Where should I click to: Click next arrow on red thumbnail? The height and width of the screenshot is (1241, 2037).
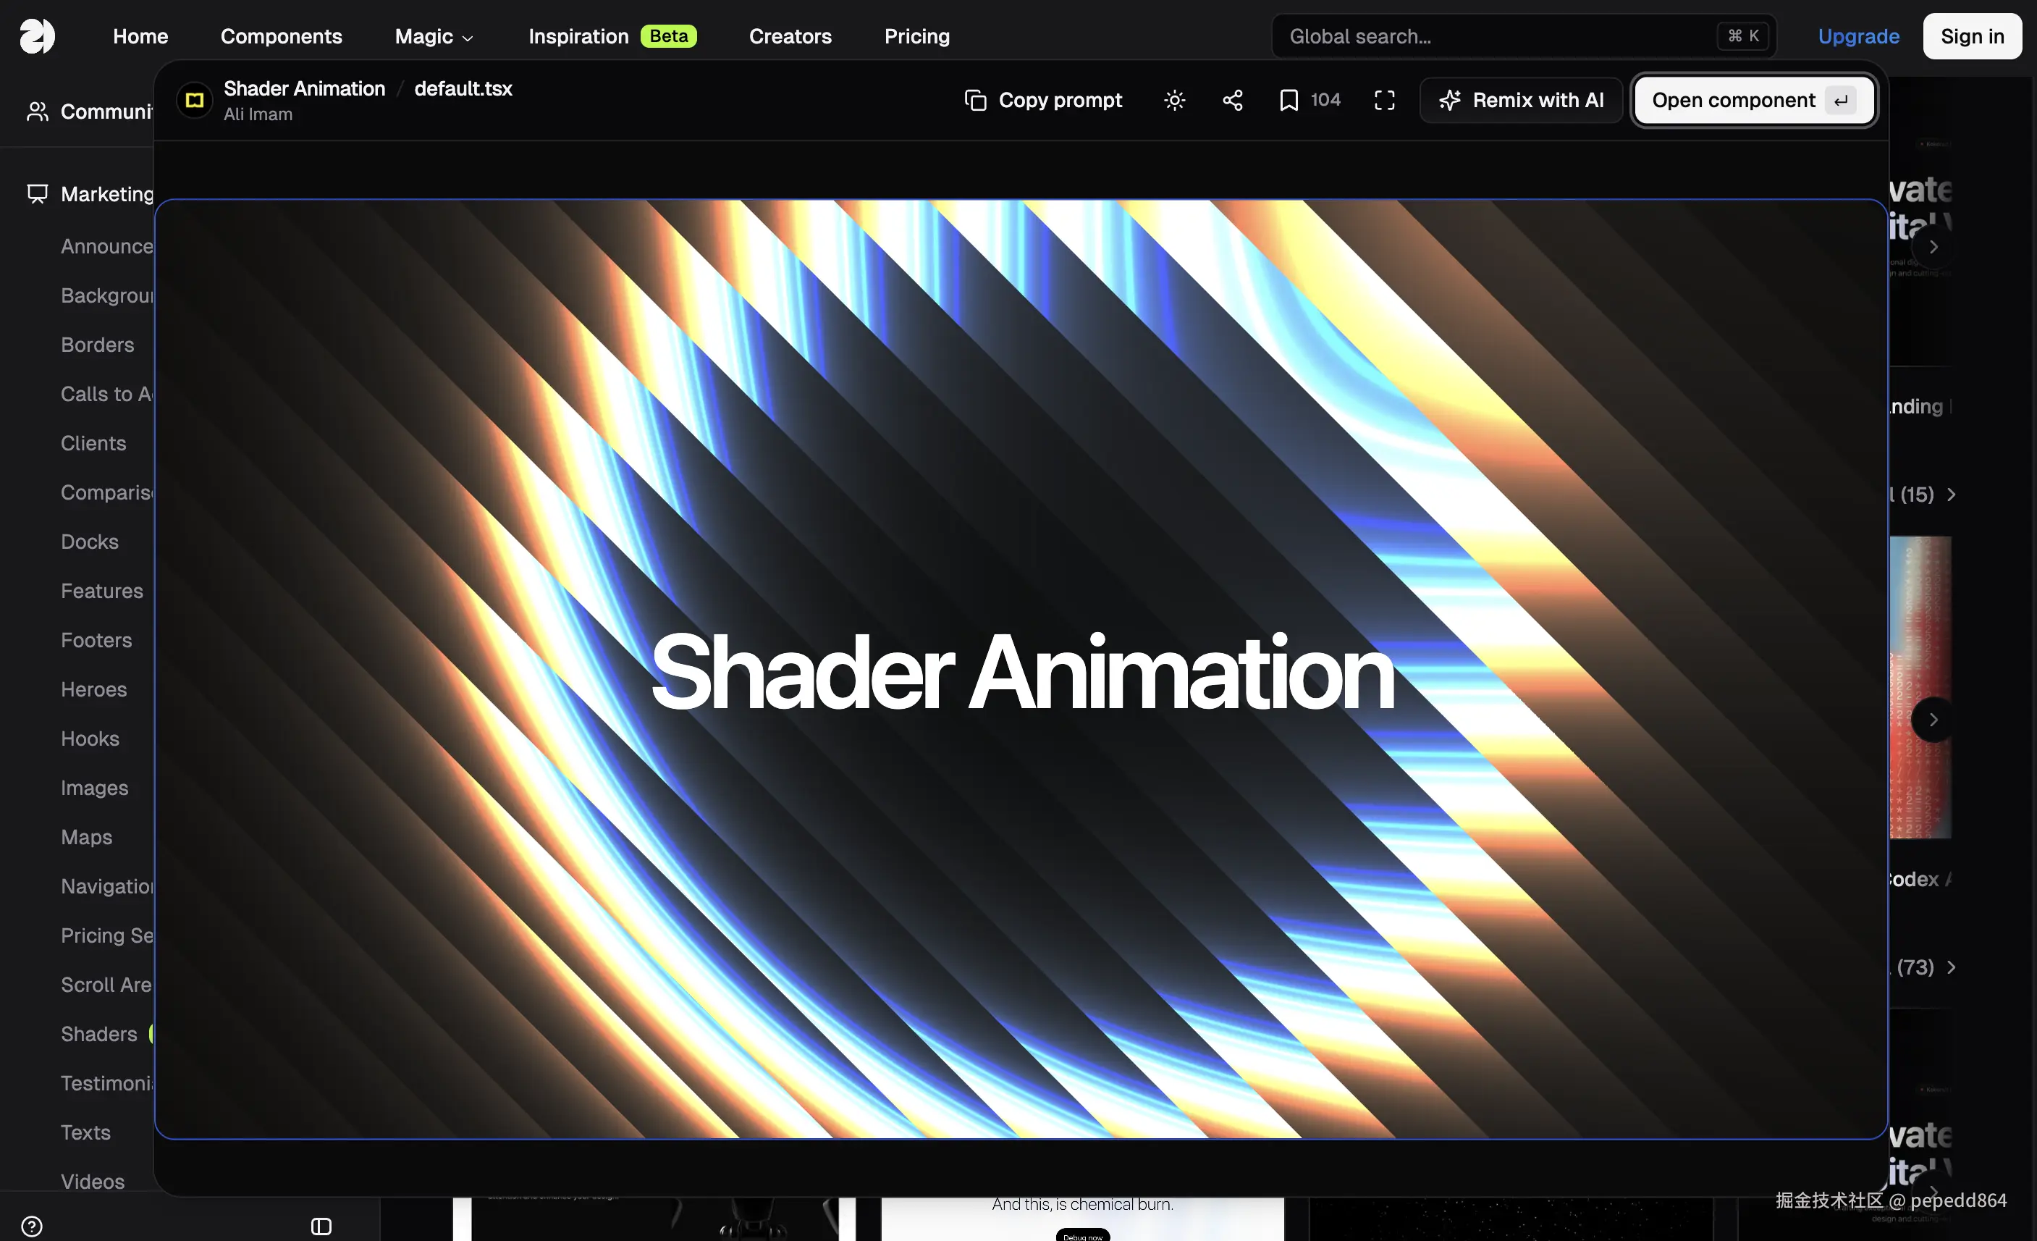pos(1933,719)
